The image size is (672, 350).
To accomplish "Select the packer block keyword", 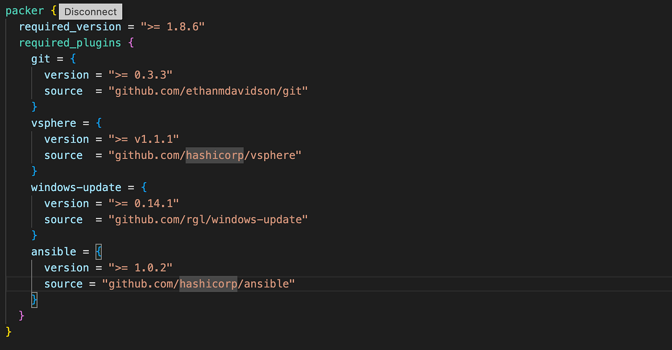I will [25, 10].
